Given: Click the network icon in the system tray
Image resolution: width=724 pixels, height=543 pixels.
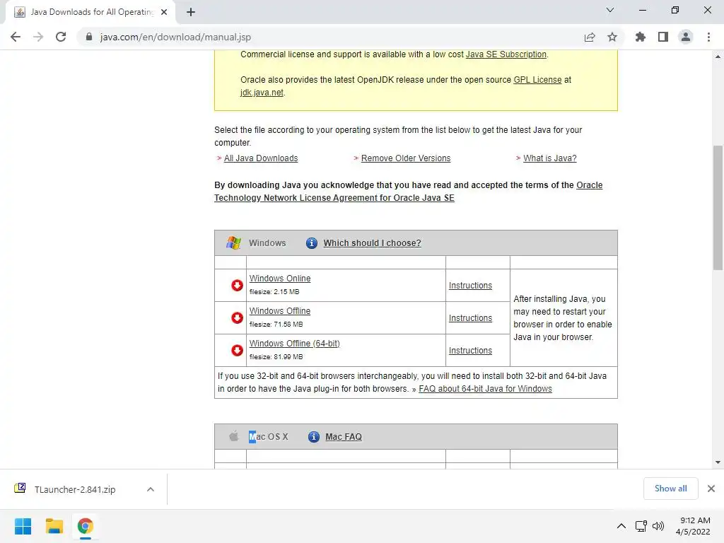Looking at the screenshot, I should point(641,526).
